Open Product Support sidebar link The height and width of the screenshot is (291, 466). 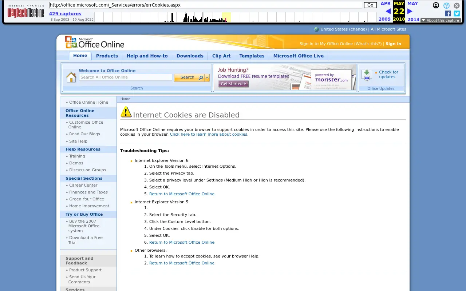[85, 270]
